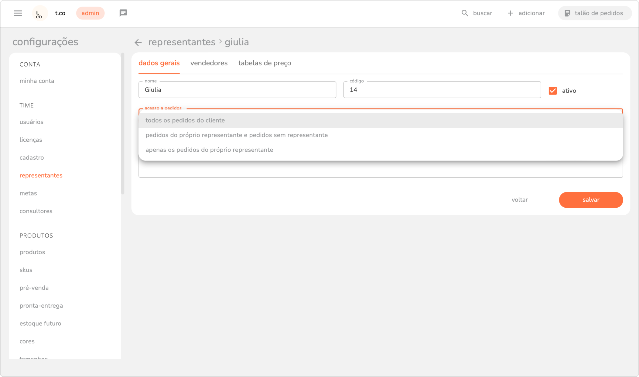Click the admin badge

(90, 13)
